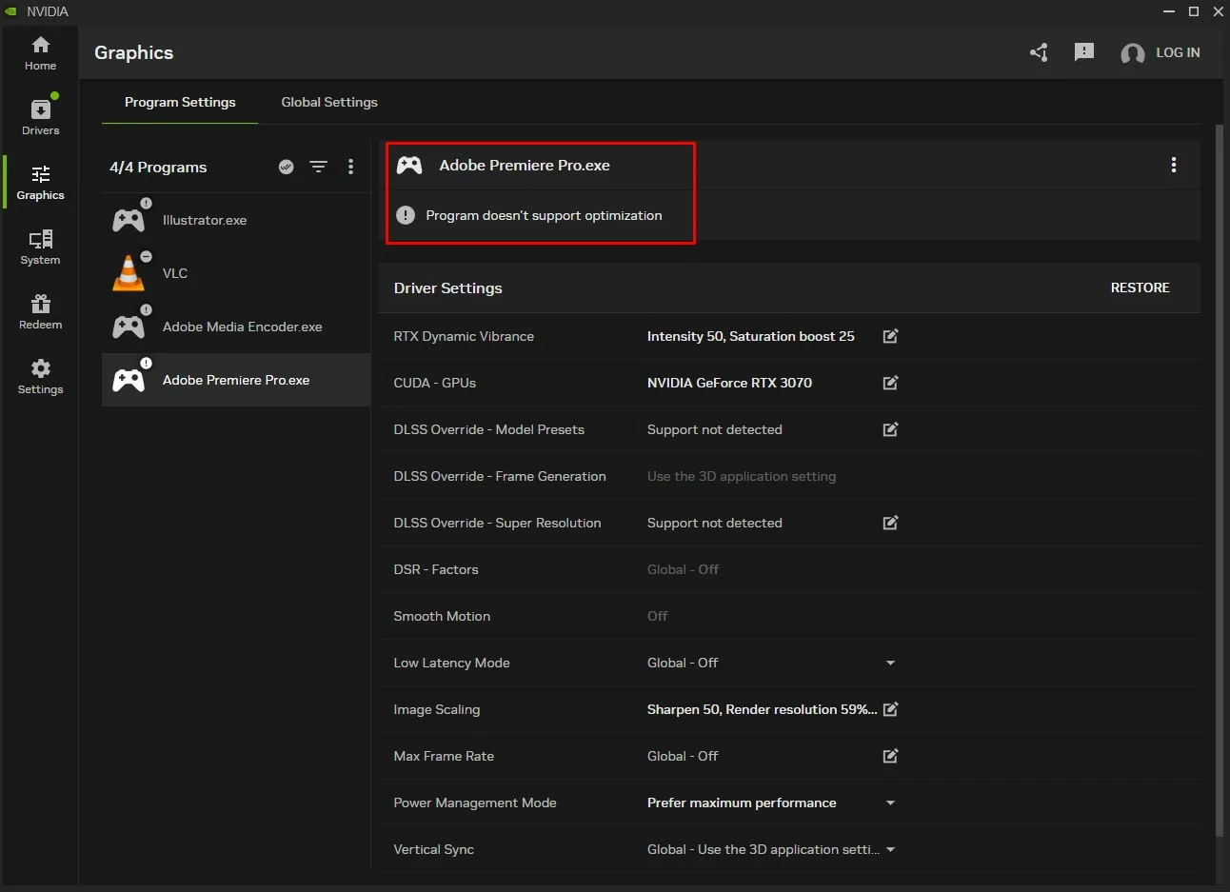
Task: Click 'Use the 3D application setting' text
Action: click(x=742, y=476)
